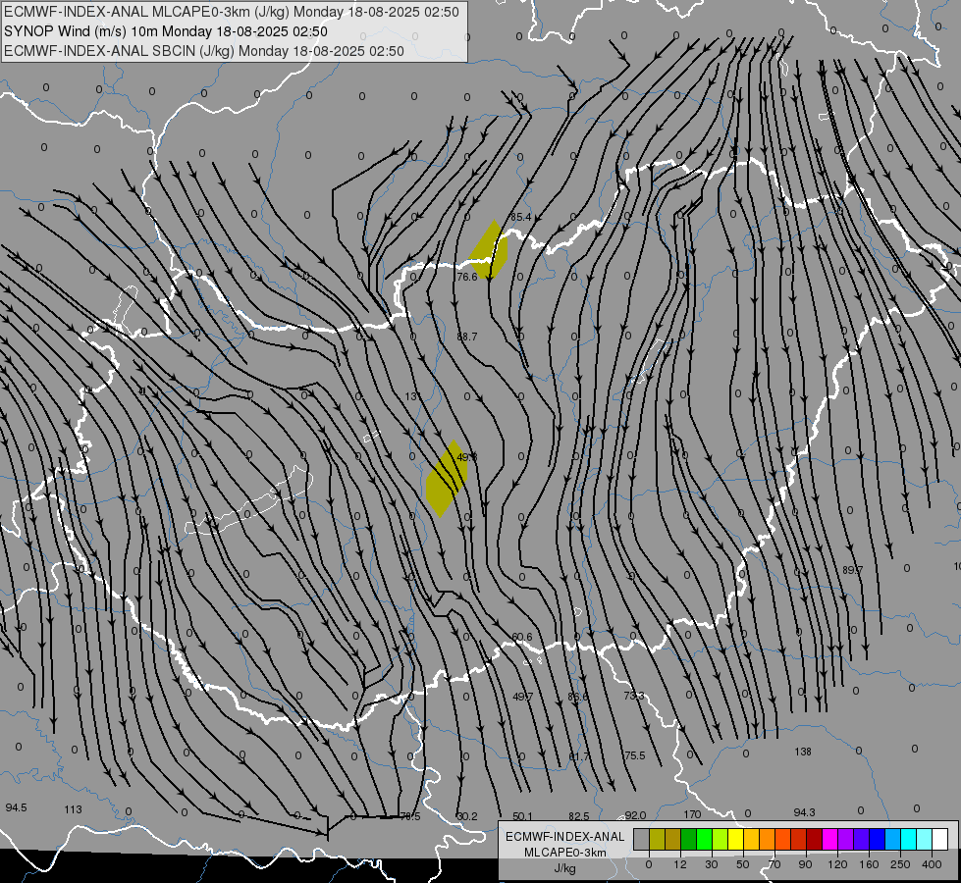Click the 73.3 map value
This screenshot has height=883, width=961.
coord(634,696)
